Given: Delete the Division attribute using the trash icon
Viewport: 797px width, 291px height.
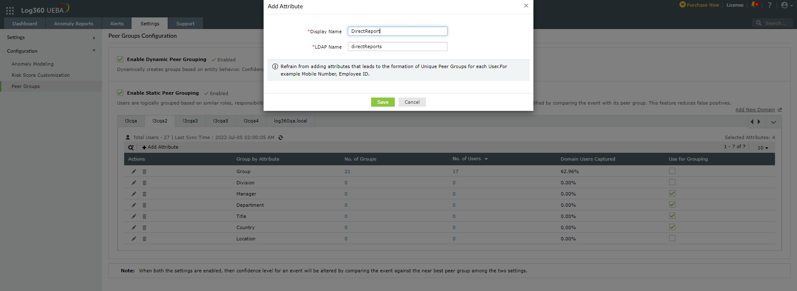Looking at the screenshot, I should point(144,183).
